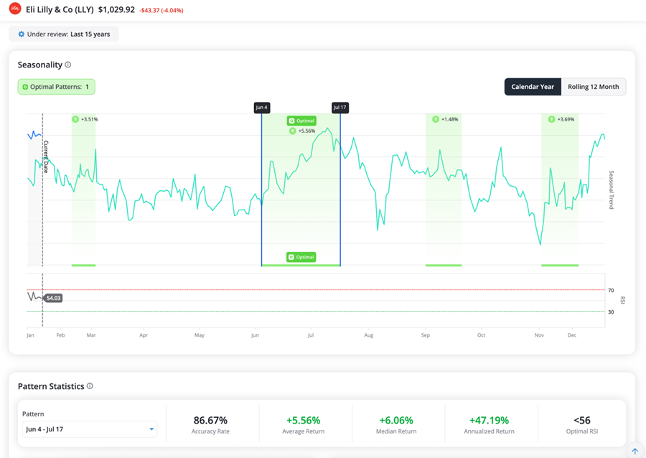Click the Optimal label at top of chart
This screenshot has height=458, width=646.
[301, 121]
